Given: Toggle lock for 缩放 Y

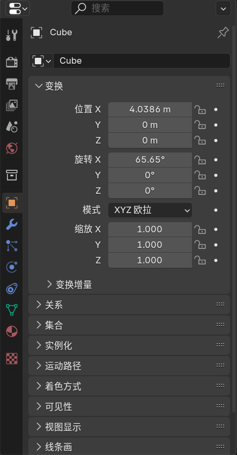Looking at the screenshot, I should [x=200, y=245].
